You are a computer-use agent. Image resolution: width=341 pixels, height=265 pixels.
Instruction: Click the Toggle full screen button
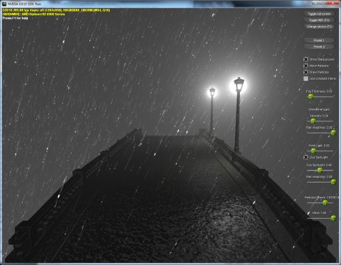(x=319, y=14)
